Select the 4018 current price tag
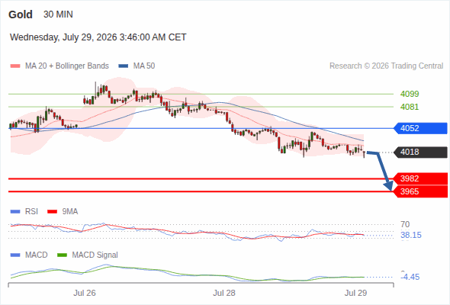The width and height of the screenshot is (450, 305). coord(420,152)
